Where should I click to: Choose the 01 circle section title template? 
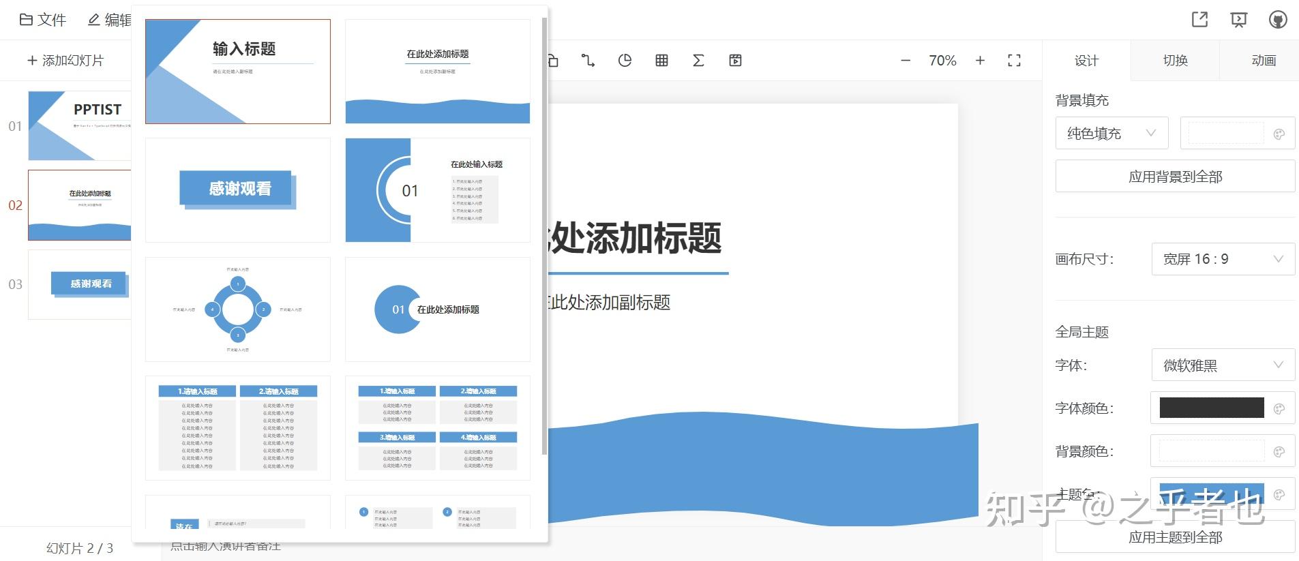point(438,309)
